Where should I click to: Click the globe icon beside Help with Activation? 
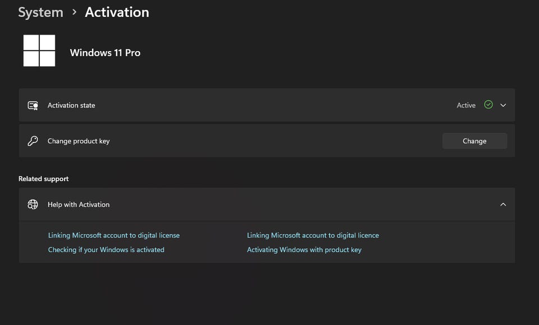click(33, 205)
